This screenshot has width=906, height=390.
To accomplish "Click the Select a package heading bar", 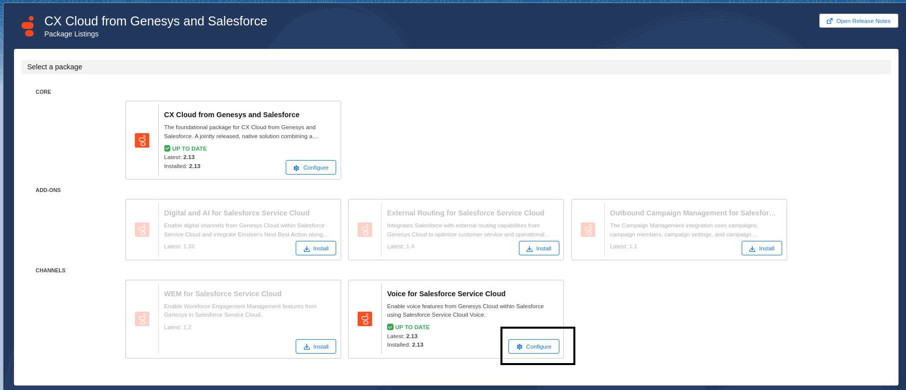I will tap(455, 67).
